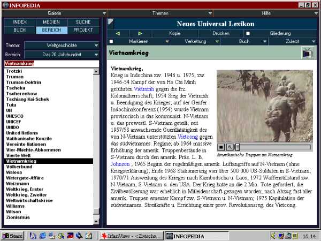
Task: Go forward with the right green arrow
Action: 140,33
